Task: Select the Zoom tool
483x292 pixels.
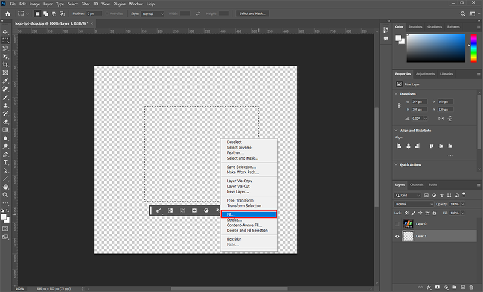Action: [5, 195]
